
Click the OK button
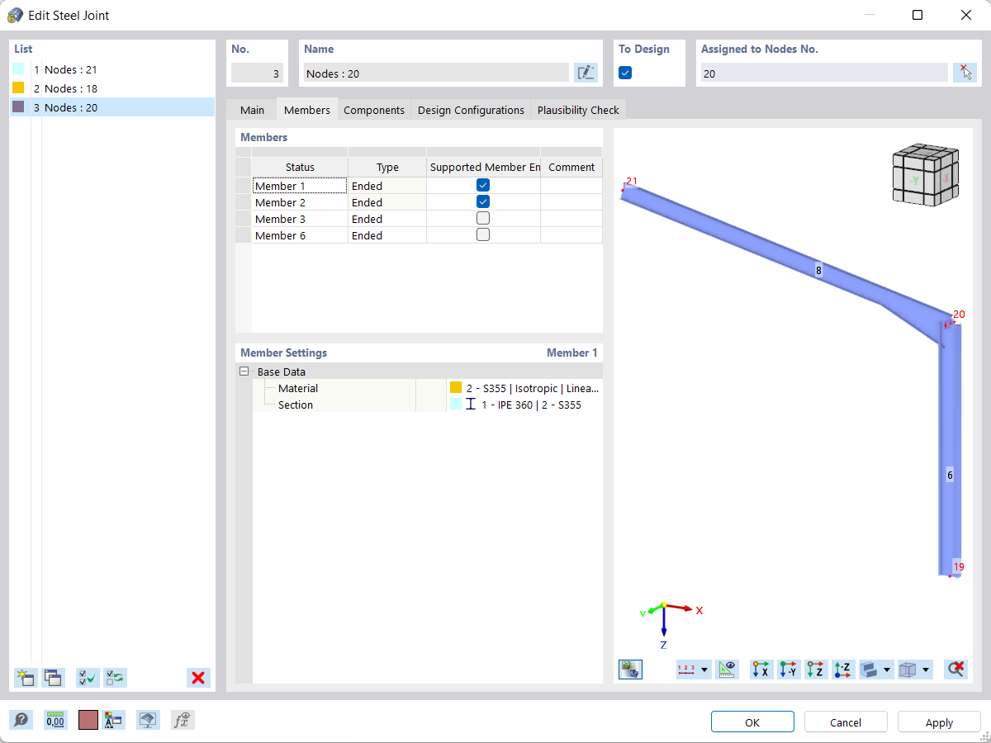tap(752, 722)
